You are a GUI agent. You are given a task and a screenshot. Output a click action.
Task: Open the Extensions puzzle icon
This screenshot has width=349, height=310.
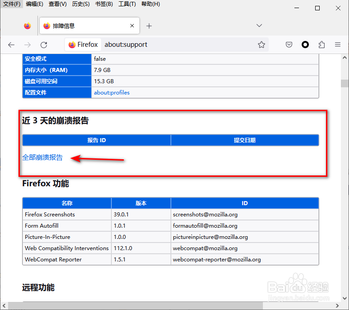321,45
